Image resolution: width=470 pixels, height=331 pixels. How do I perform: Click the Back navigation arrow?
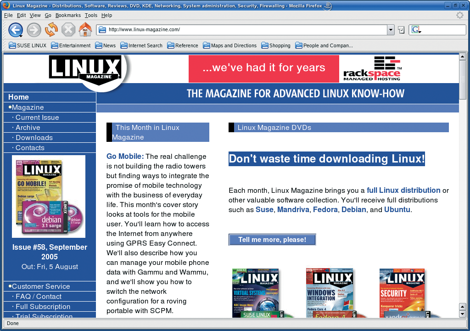tap(16, 30)
